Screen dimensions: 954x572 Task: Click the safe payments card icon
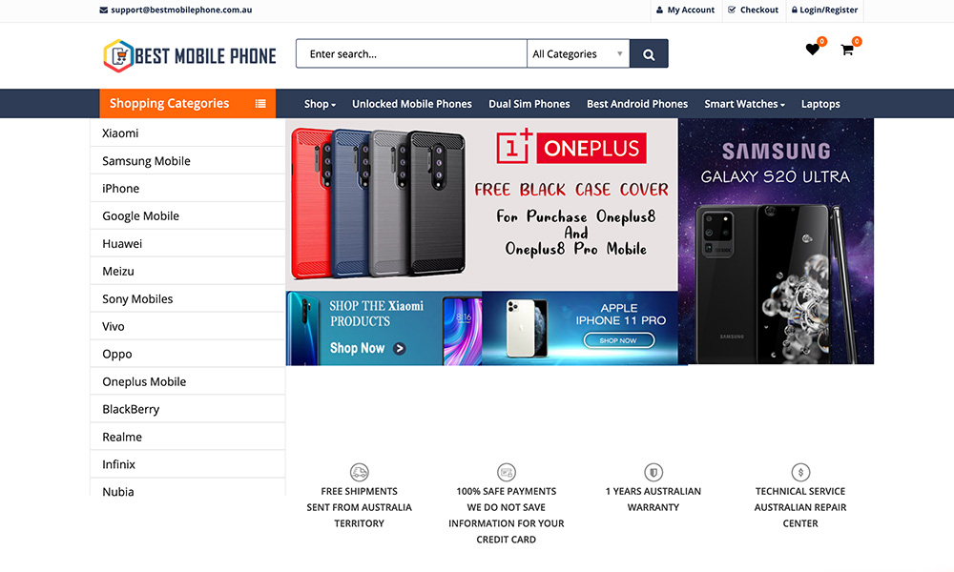click(x=507, y=472)
